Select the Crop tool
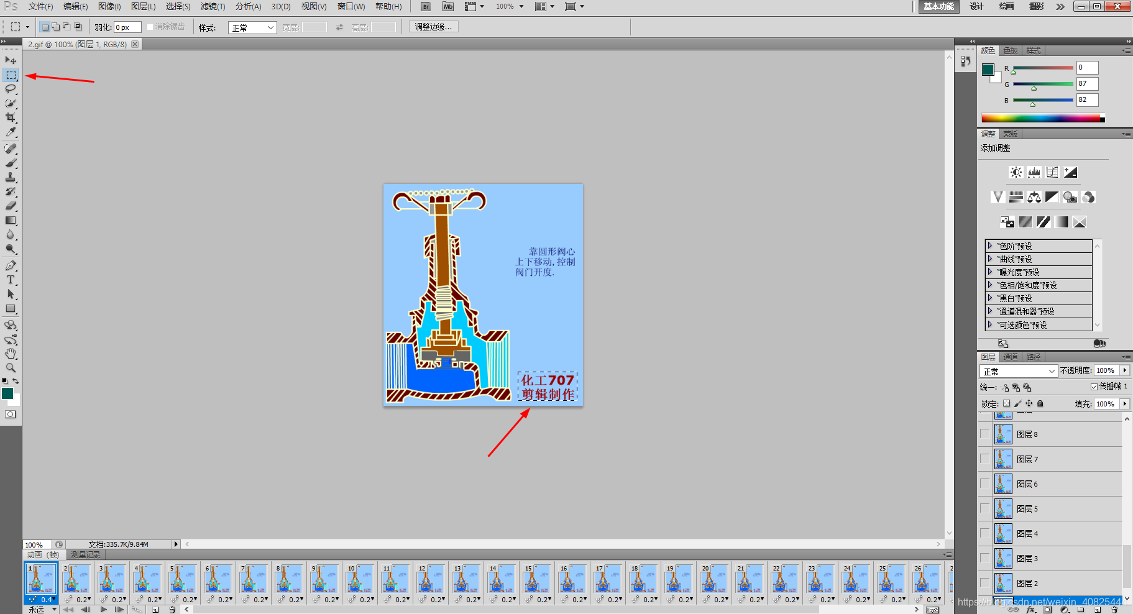This screenshot has width=1133, height=614. pos(11,117)
